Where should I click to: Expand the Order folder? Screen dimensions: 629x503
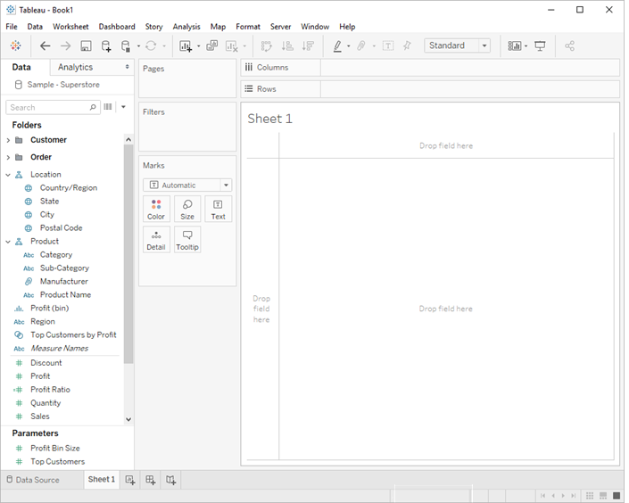[x=8, y=157]
